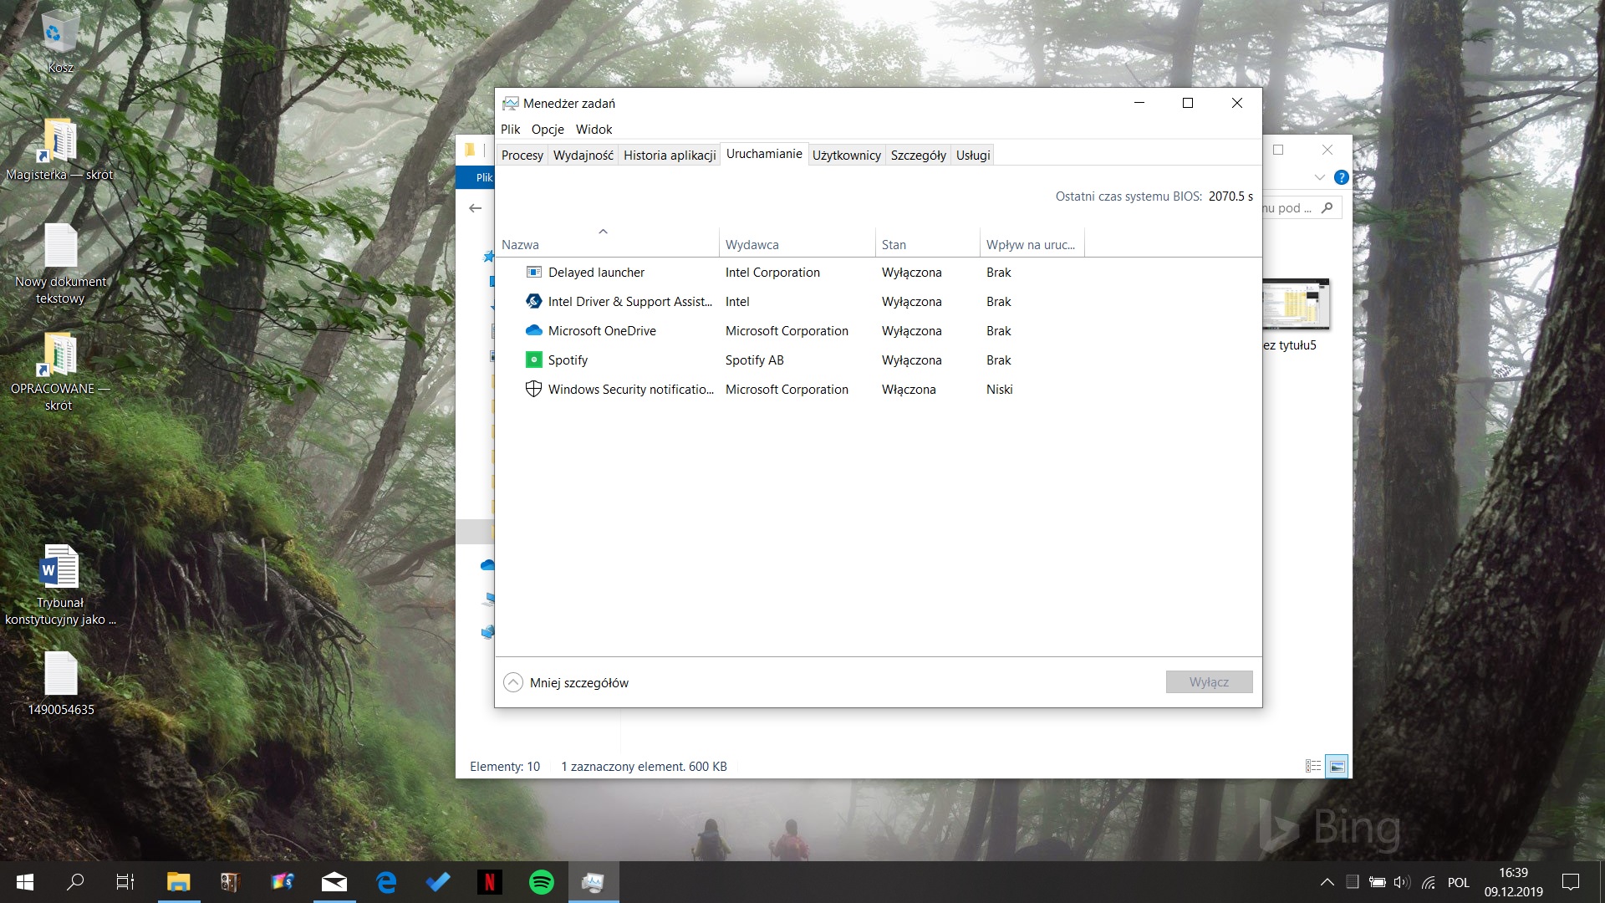1605x903 pixels.
Task: Select Windows Security notification shield icon
Action: pyautogui.click(x=533, y=389)
